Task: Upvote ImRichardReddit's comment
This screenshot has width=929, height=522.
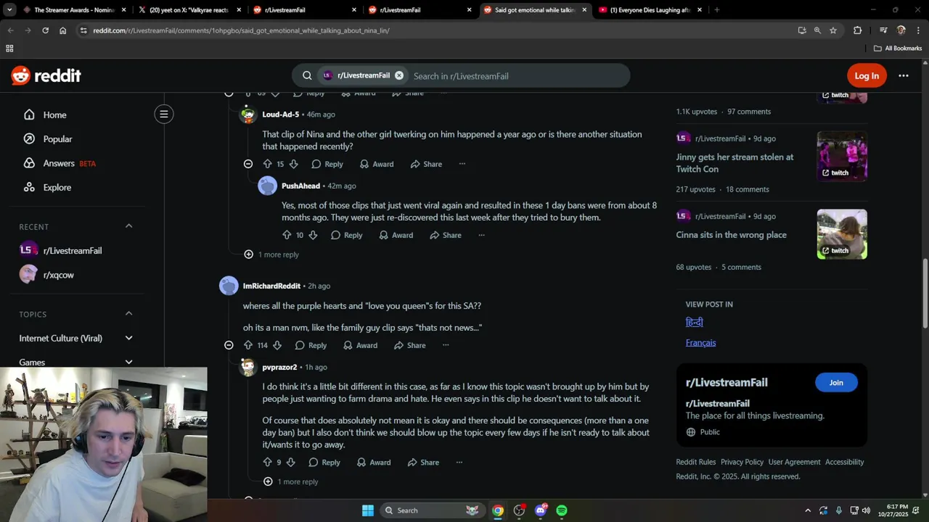Action: pos(248,346)
